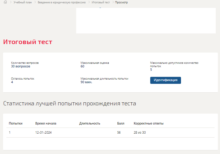Click the Статистика лучшей попытки heading
Image resolution: width=220 pixels, height=154 pixels.
(69, 104)
